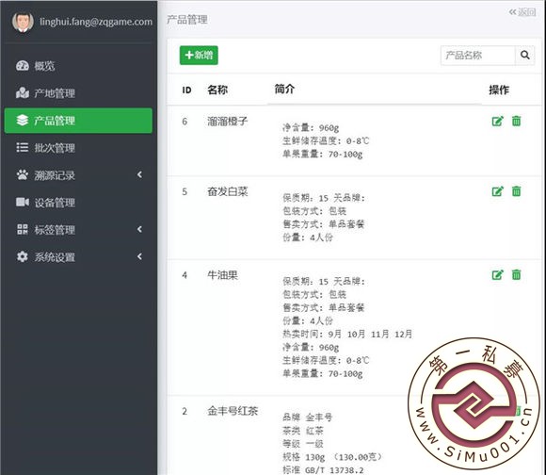Viewport: 546px width, 475px height.
Task: Select the active 产品管理 menu item
Action: click(78, 121)
